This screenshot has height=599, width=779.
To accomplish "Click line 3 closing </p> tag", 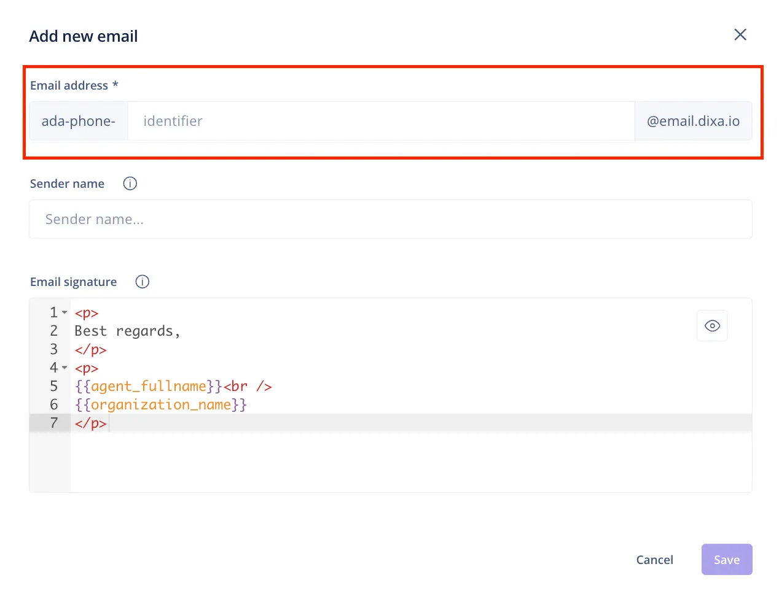I will pos(91,349).
